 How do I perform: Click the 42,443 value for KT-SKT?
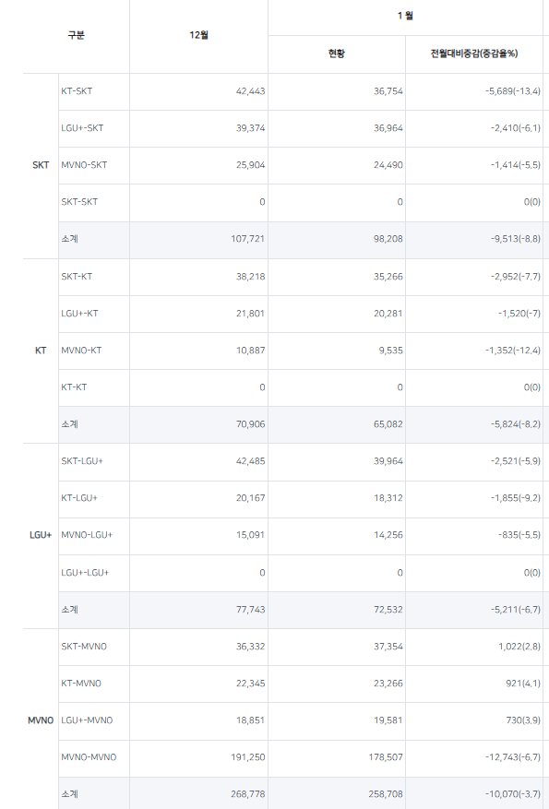250,91
